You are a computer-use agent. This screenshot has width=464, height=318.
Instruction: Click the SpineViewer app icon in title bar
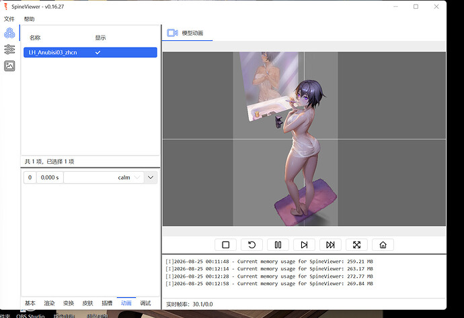point(5,7)
